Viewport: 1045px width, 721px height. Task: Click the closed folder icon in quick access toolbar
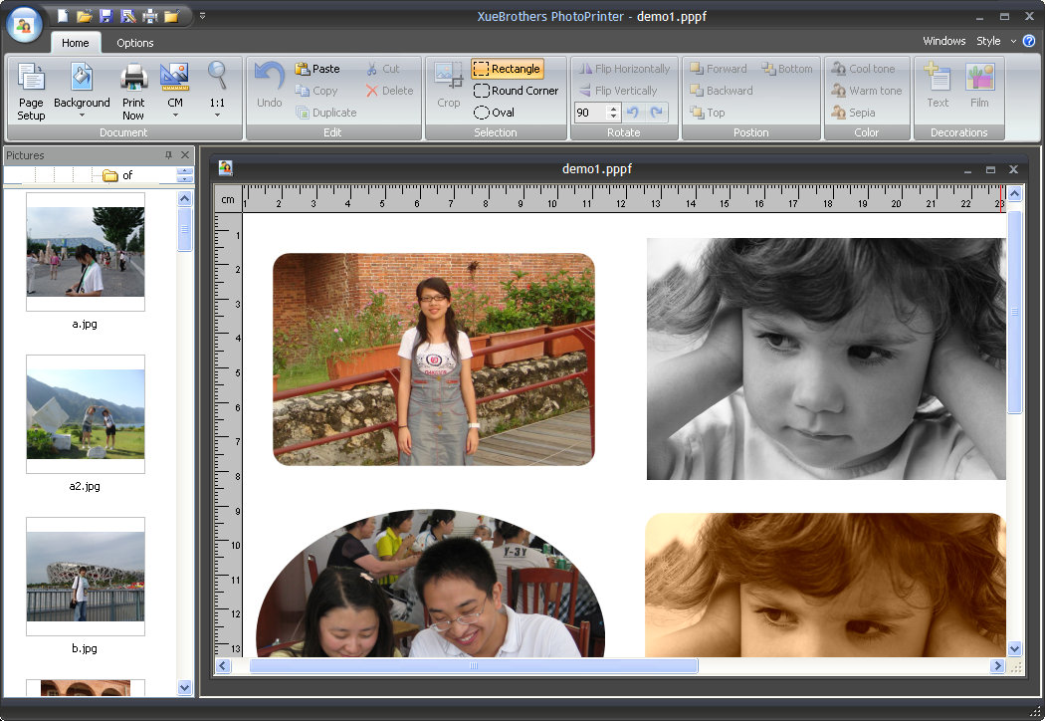[x=172, y=16]
